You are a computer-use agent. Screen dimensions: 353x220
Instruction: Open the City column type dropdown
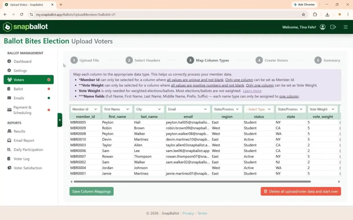coord(149,109)
